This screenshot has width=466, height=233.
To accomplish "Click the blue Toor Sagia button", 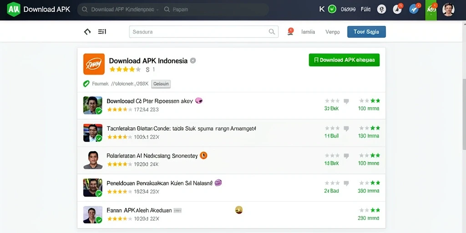I will click(366, 32).
